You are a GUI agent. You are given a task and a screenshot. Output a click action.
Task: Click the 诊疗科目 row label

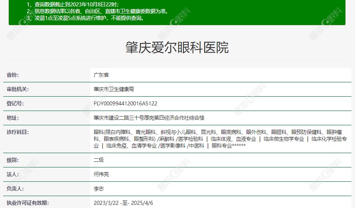[18, 132]
